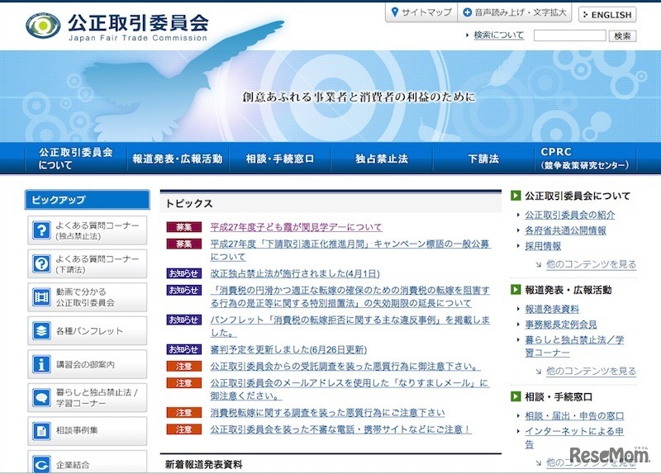Open the 検索について link
Viewport: 661px width, 474px height.
click(x=499, y=35)
